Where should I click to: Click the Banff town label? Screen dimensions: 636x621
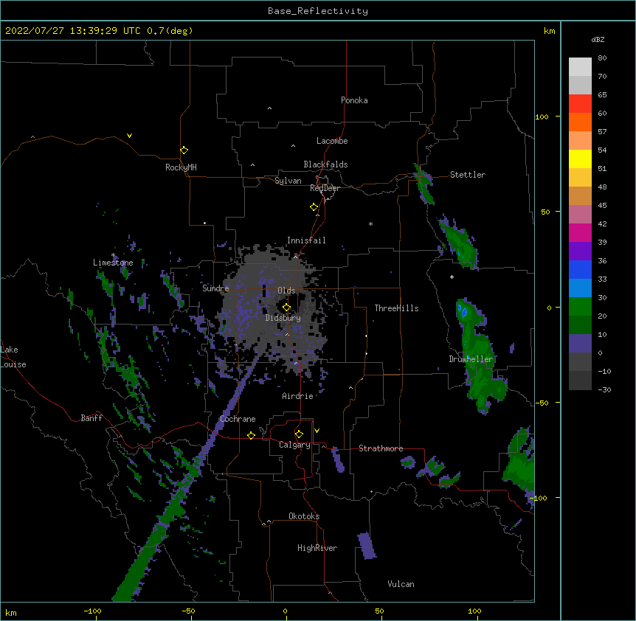91,418
